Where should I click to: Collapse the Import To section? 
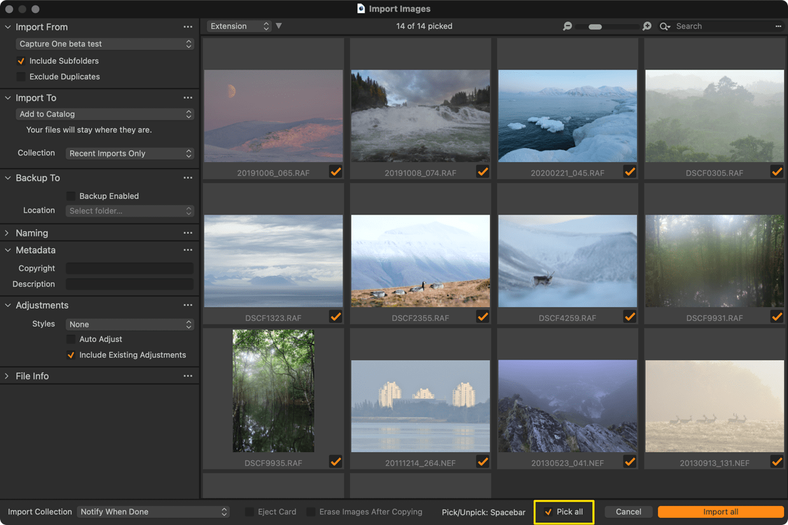7,98
